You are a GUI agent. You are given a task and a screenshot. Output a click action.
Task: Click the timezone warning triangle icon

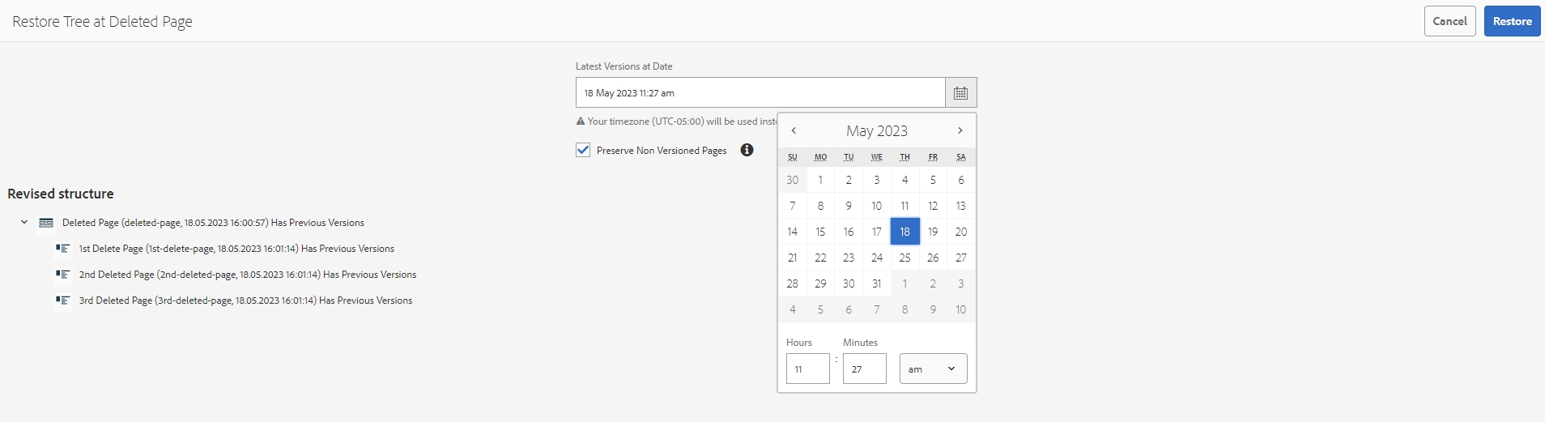[x=581, y=121]
